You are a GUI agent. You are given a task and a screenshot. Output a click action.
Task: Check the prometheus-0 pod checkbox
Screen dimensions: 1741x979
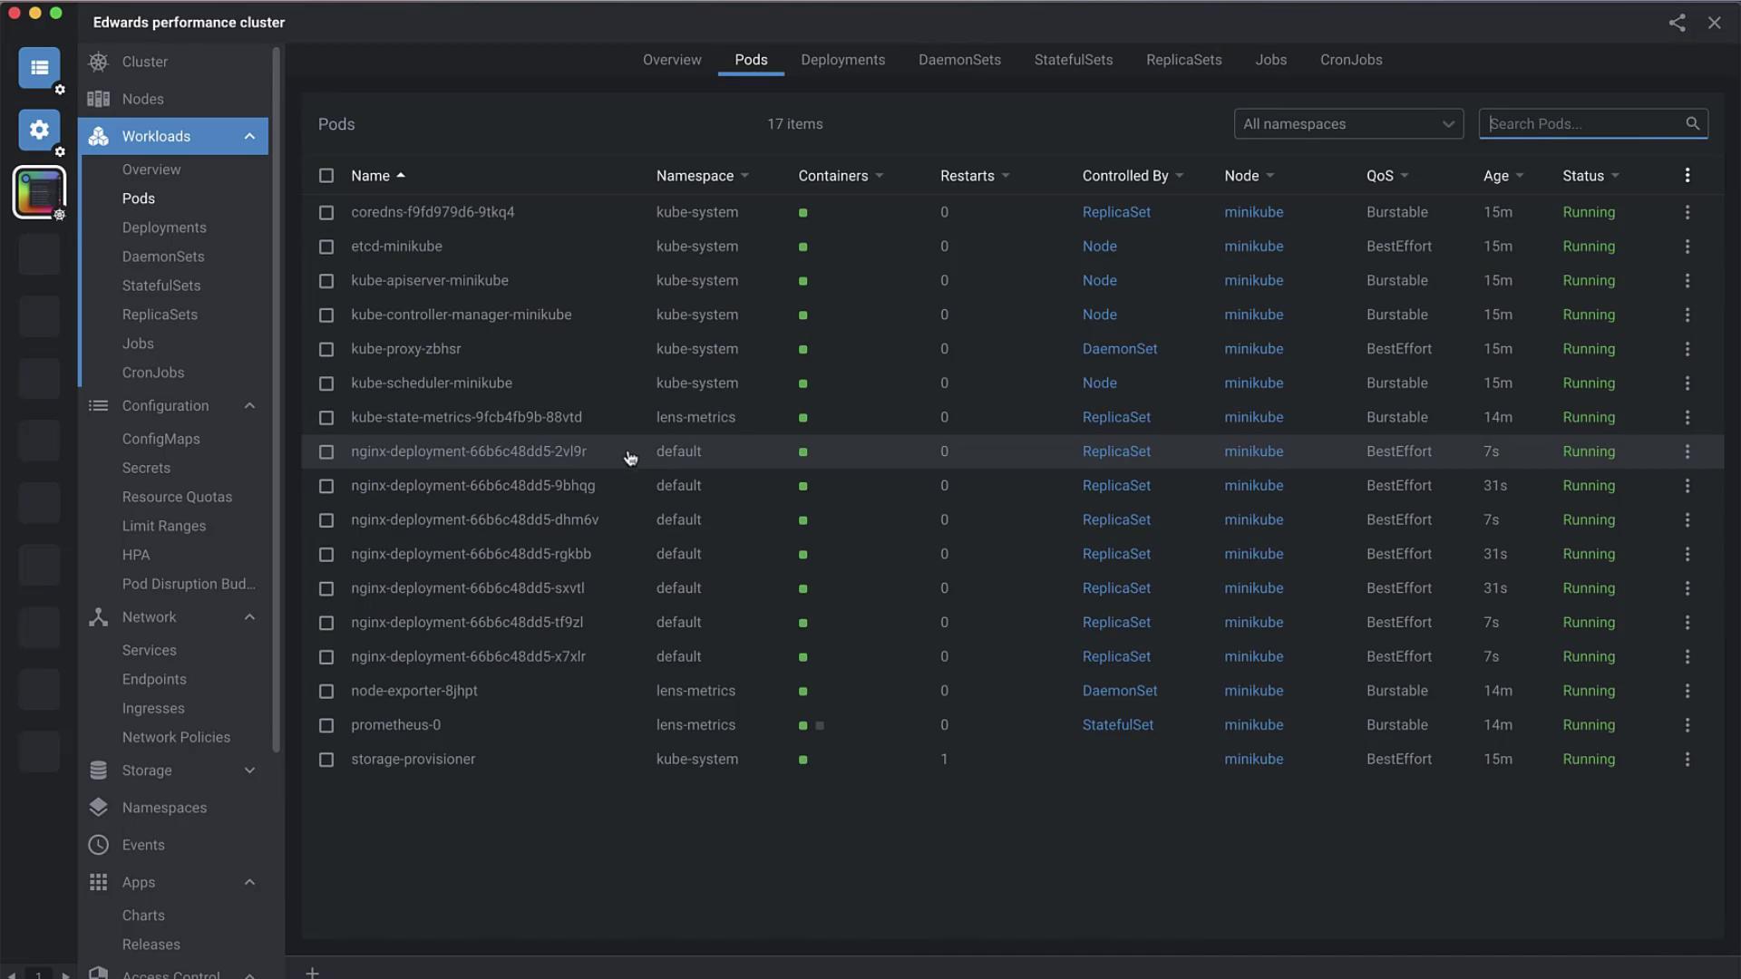coord(326,725)
